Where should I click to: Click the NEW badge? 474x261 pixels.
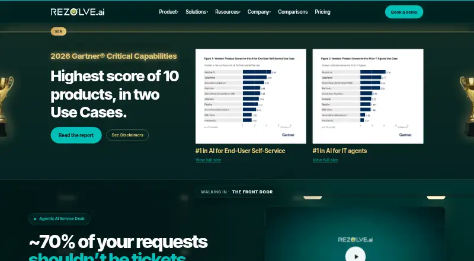point(59,31)
